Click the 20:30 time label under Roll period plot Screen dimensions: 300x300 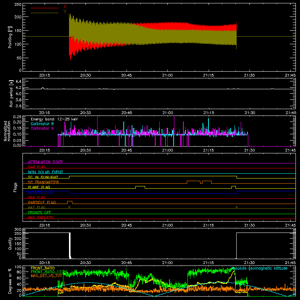85,113
